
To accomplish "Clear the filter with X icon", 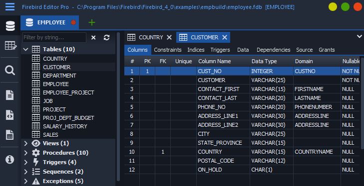I will click(x=93, y=37).
